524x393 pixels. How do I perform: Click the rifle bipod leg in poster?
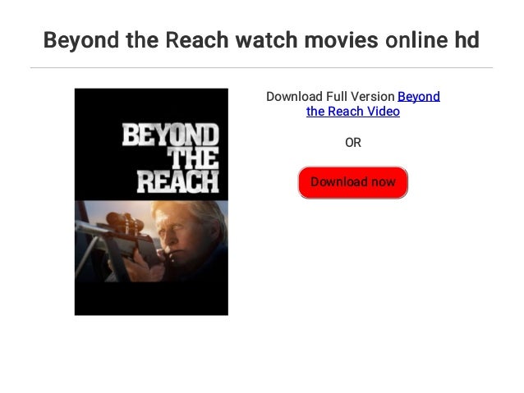tap(86, 257)
